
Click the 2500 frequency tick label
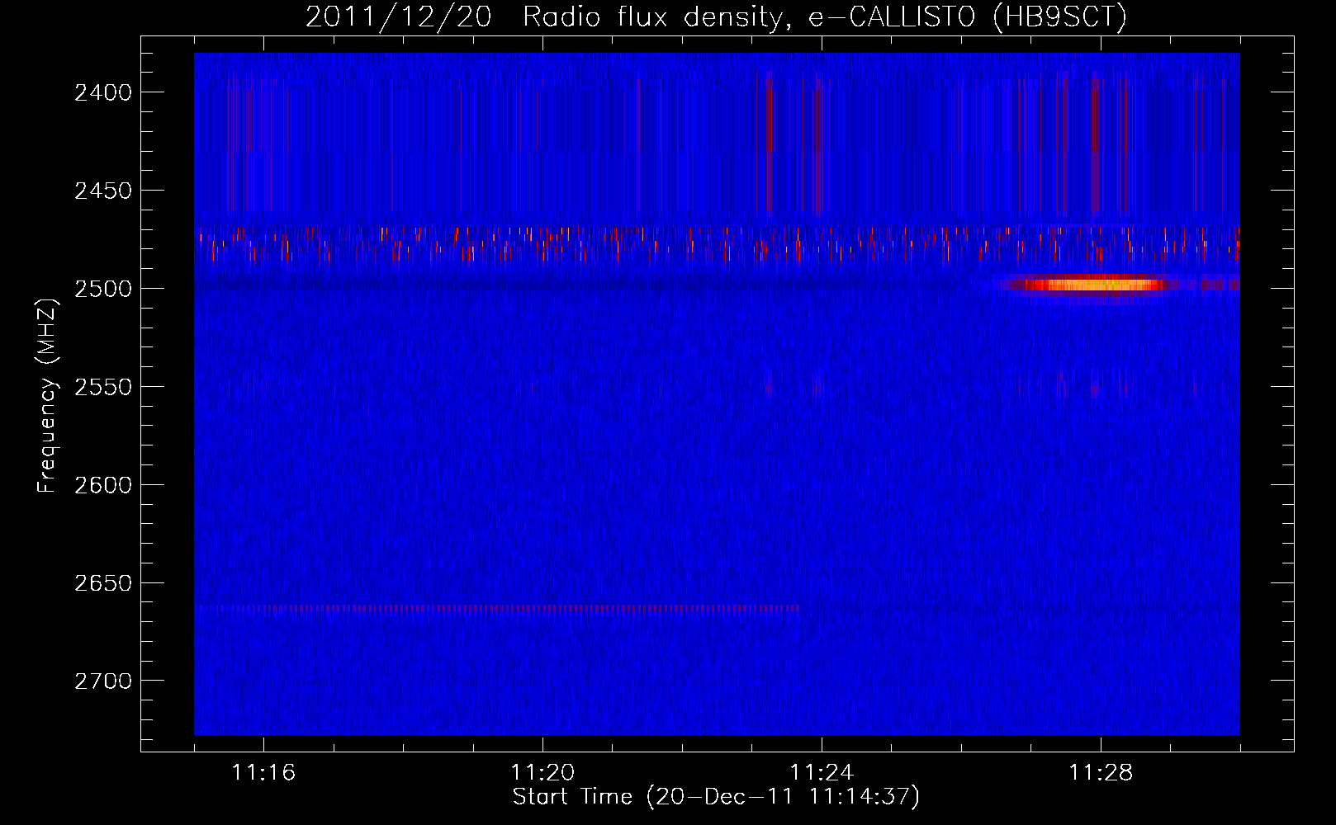[x=102, y=289]
